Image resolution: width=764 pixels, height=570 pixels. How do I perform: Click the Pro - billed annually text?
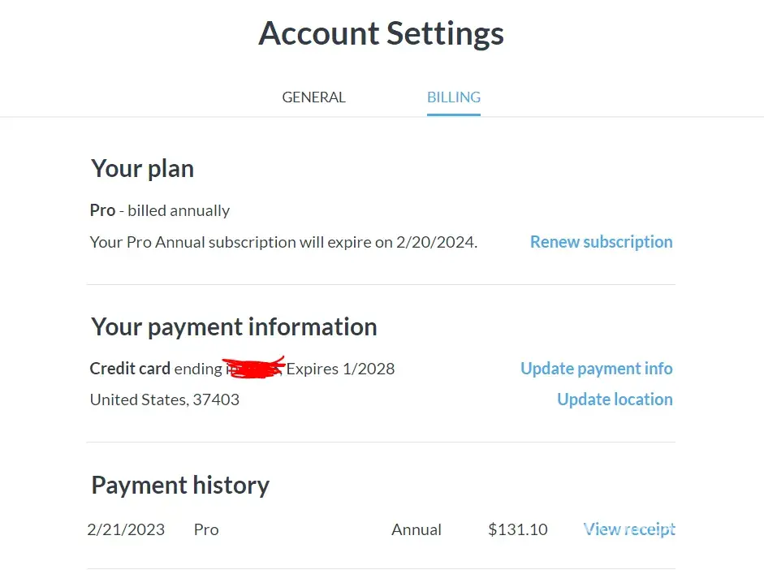pos(160,210)
